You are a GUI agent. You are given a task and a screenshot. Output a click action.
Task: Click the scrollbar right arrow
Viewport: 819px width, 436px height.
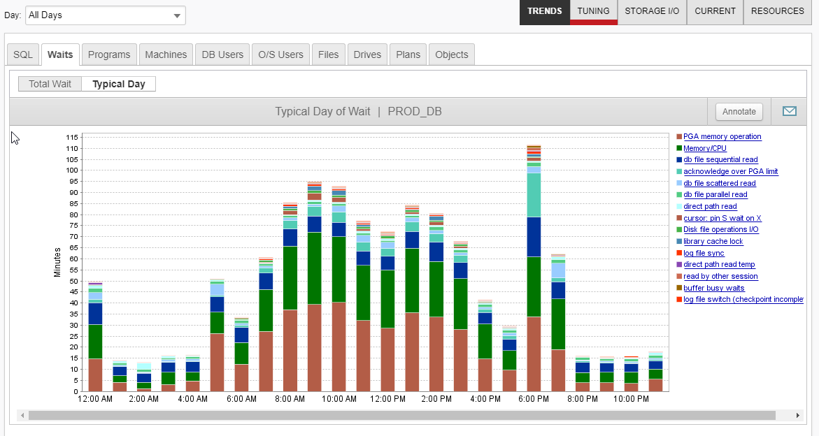797,416
